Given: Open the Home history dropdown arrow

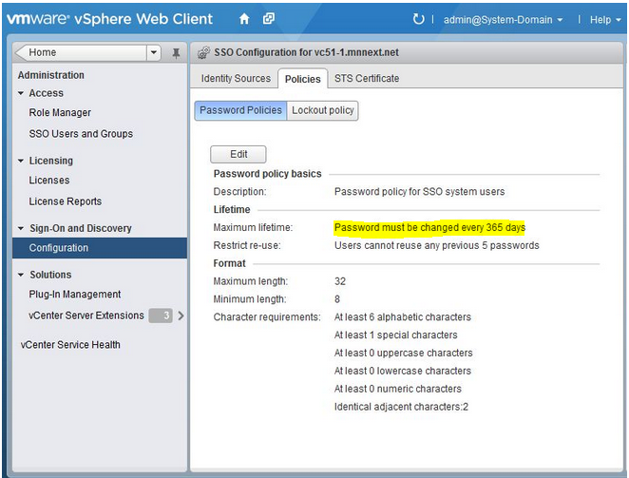Looking at the screenshot, I should [x=154, y=52].
